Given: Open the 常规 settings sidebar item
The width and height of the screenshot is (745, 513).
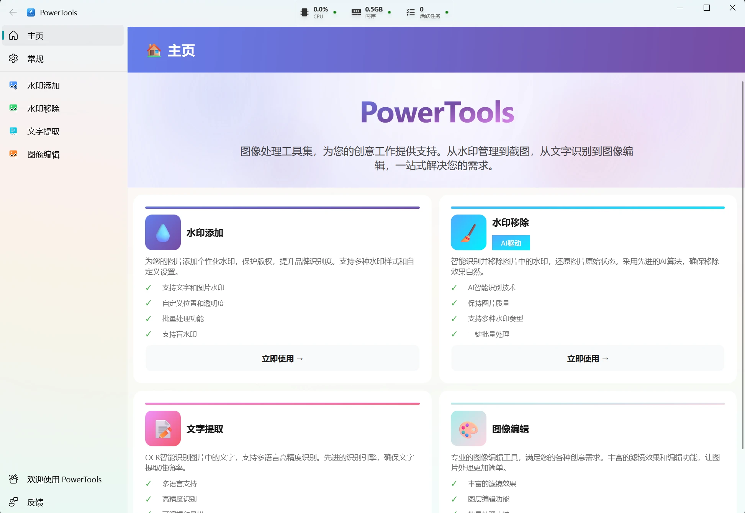Looking at the screenshot, I should click(x=63, y=59).
